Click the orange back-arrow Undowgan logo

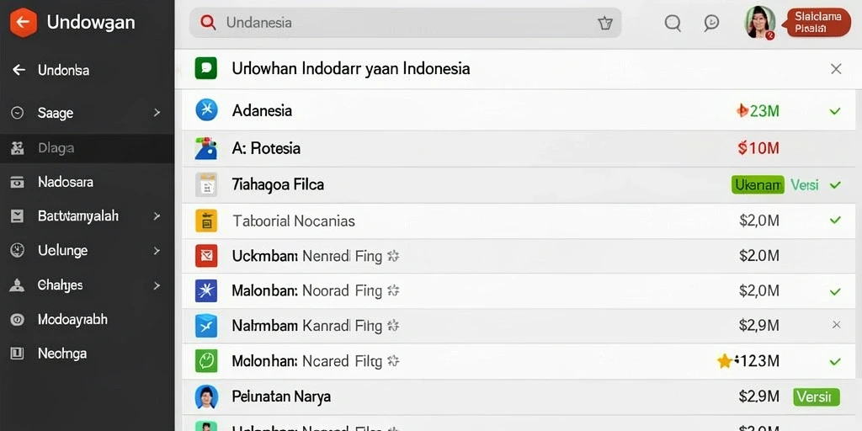pyautogui.click(x=23, y=23)
